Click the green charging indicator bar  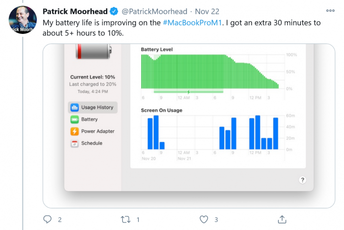(188, 91)
